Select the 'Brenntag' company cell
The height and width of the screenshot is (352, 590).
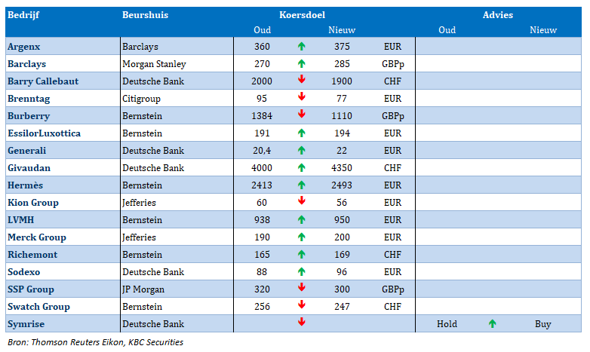63,98
